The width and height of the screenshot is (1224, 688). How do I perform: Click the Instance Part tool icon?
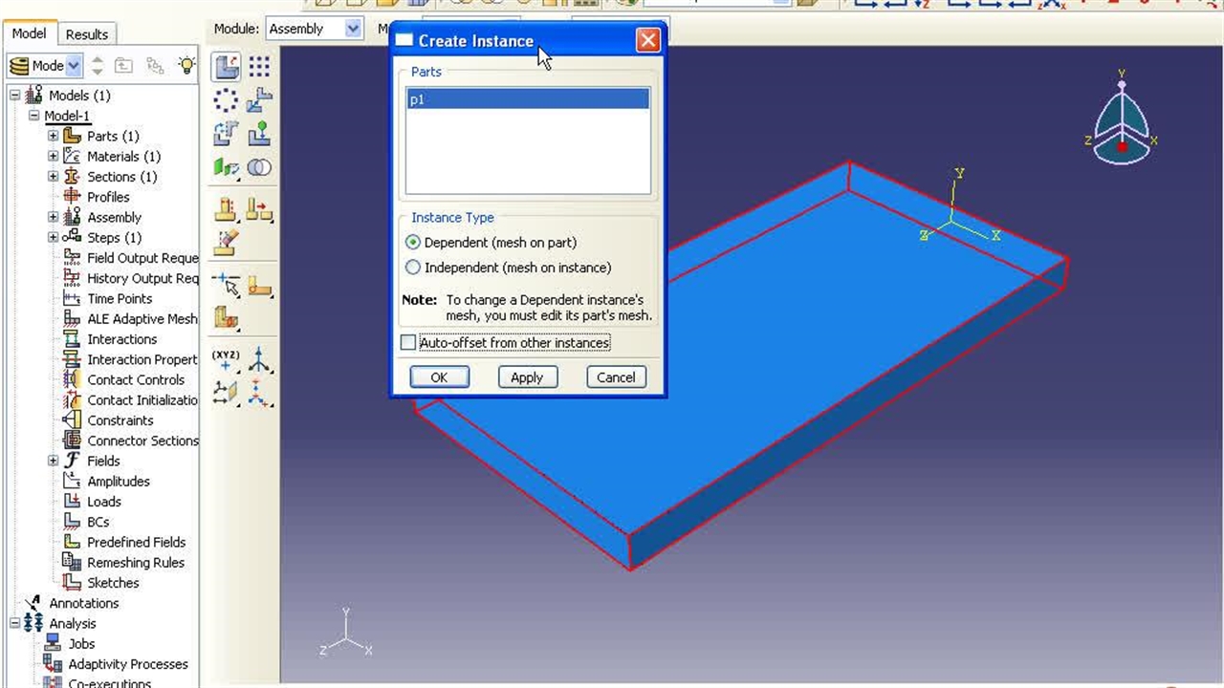227,66
